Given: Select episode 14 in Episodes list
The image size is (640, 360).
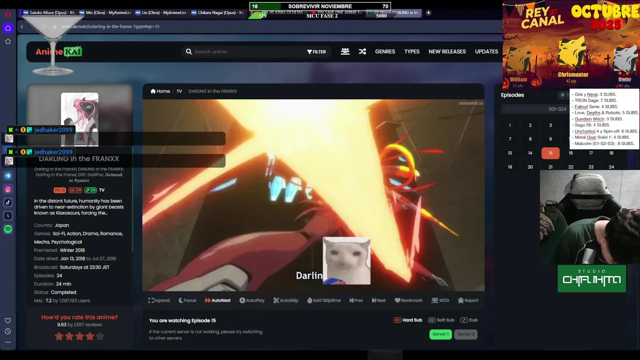Looking at the screenshot, I should click(x=530, y=153).
